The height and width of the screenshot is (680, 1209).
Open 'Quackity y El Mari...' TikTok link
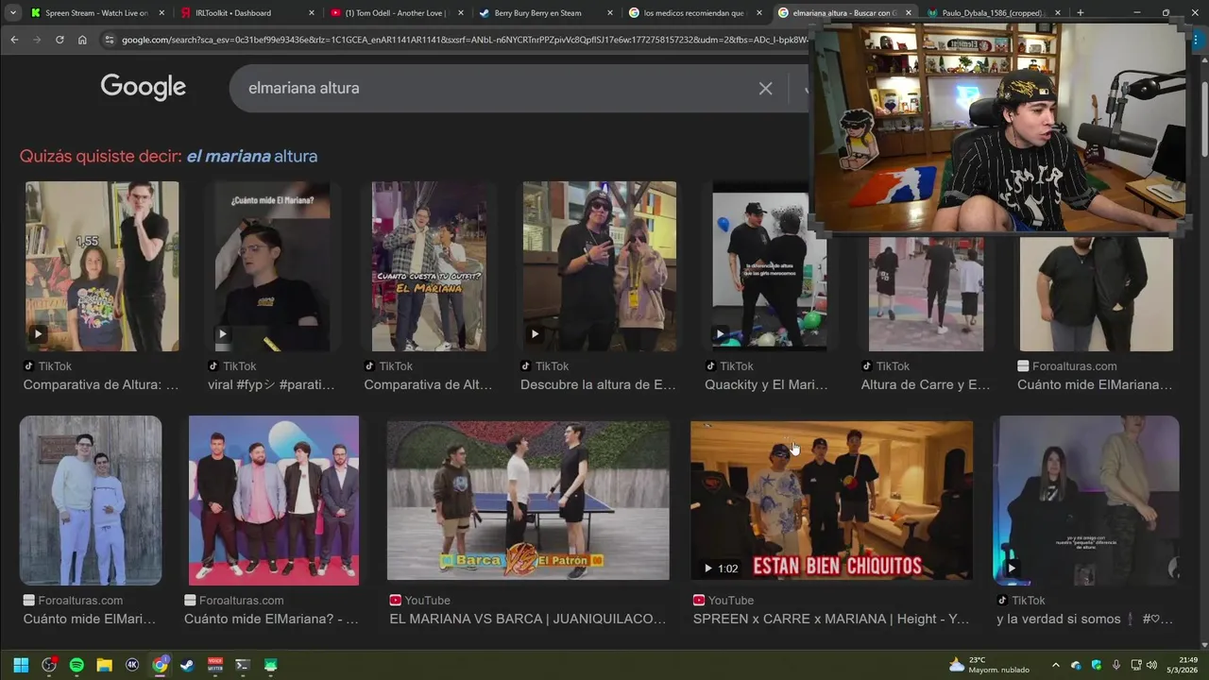766,384
